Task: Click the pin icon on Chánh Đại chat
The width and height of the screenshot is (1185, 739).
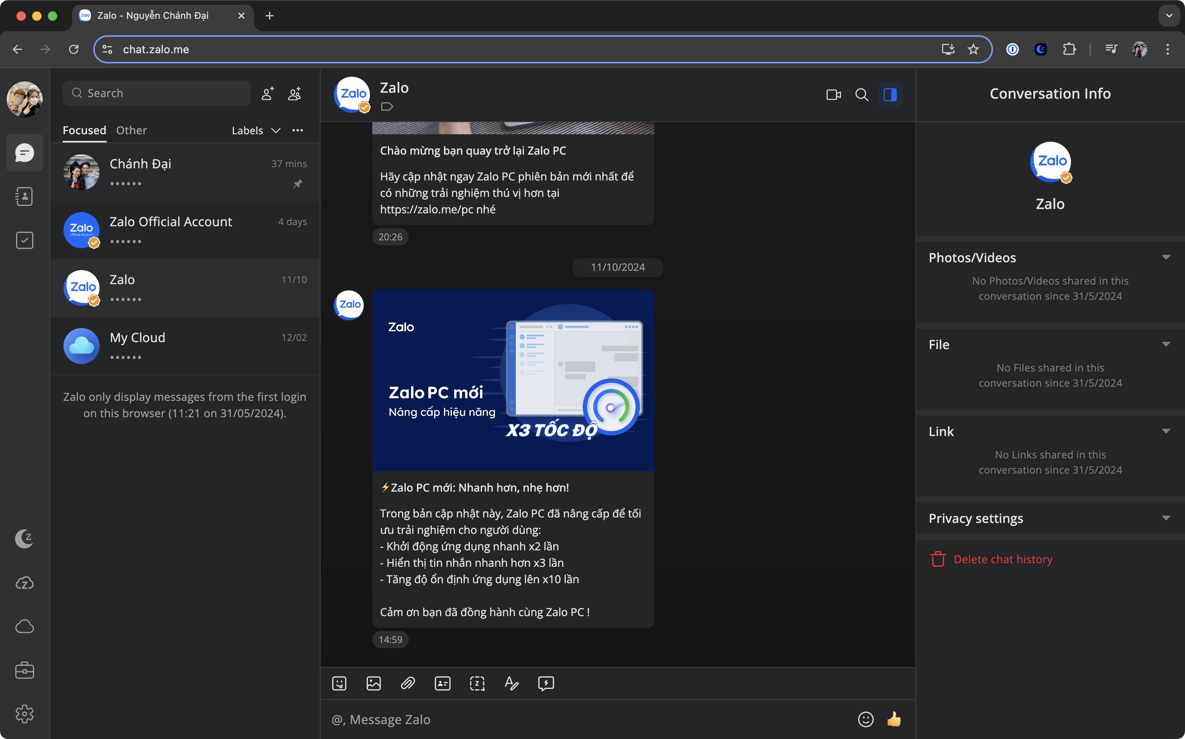Action: click(x=297, y=184)
